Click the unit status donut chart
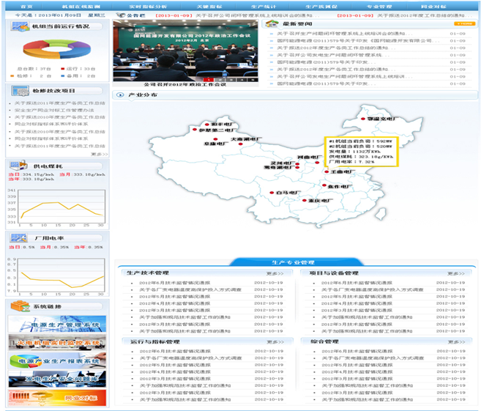The image size is (481, 411). click(x=57, y=49)
